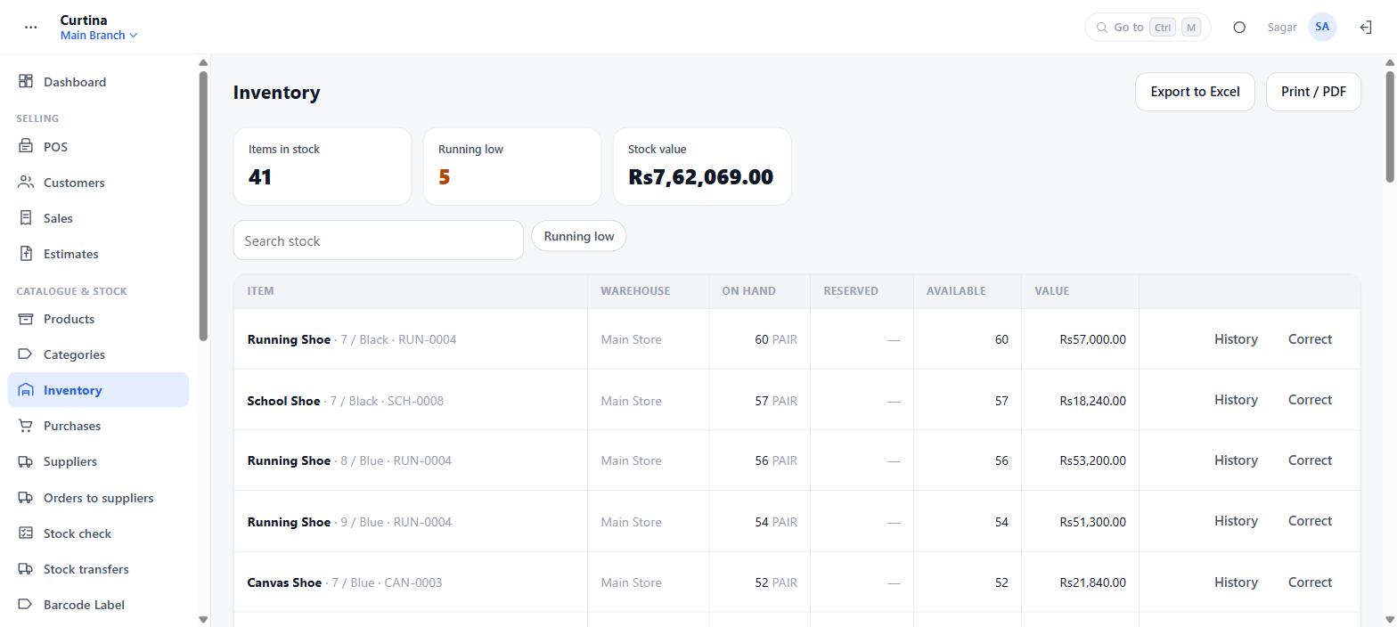This screenshot has height=627, width=1397.
Task: Go to the Customers page
Action: [x=98, y=183]
